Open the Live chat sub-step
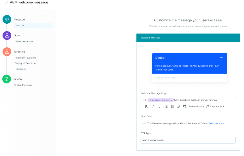244x156 pixels. (x=33, y=26)
